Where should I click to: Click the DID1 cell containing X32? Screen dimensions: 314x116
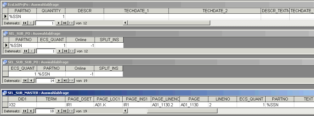tap(23, 104)
